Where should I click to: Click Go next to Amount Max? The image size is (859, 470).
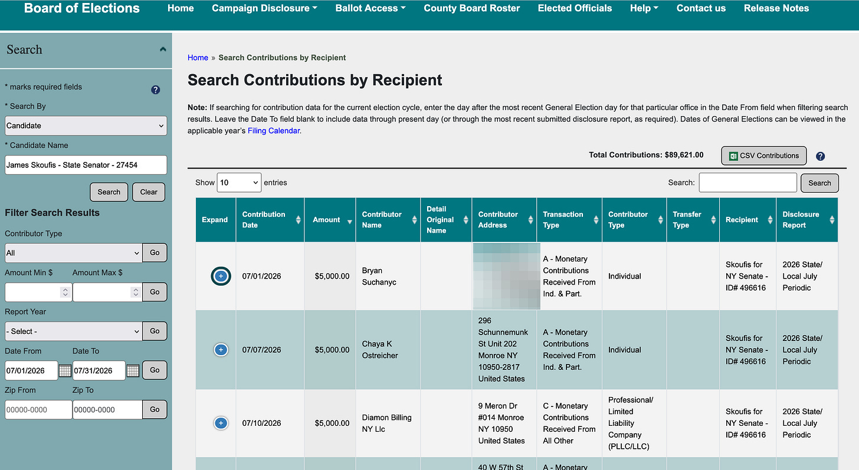click(x=155, y=292)
